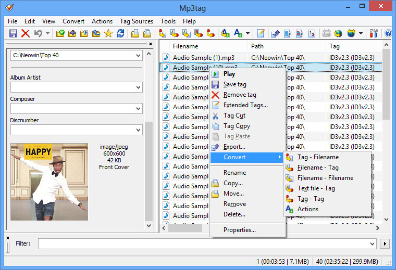396x270 pixels.
Task: Select Actions in the Convert submenu
Action: (327, 209)
